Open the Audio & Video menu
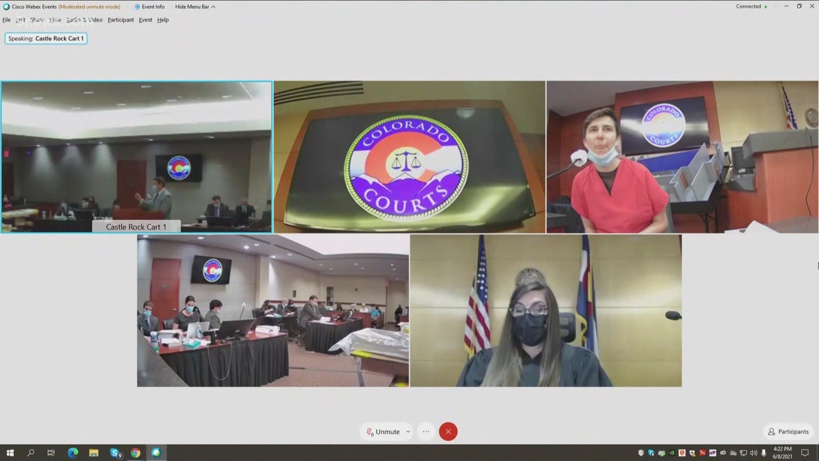Screen dimensions: 819x461 (x=84, y=20)
